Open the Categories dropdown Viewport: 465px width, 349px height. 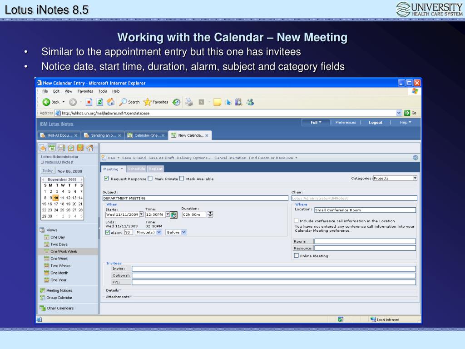415,178
